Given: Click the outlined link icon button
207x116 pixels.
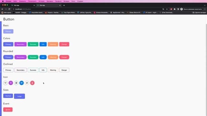Looking at the screenshot, I should [27, 83].
